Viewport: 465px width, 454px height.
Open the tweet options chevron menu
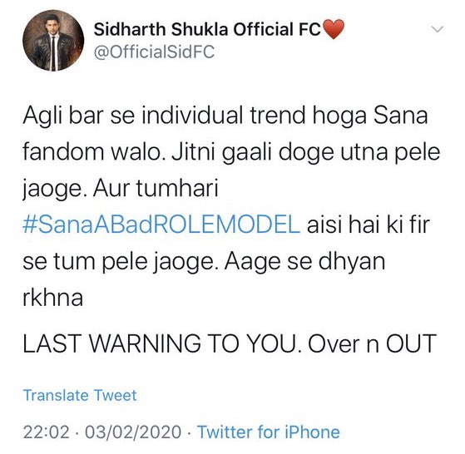pos(437,29)
